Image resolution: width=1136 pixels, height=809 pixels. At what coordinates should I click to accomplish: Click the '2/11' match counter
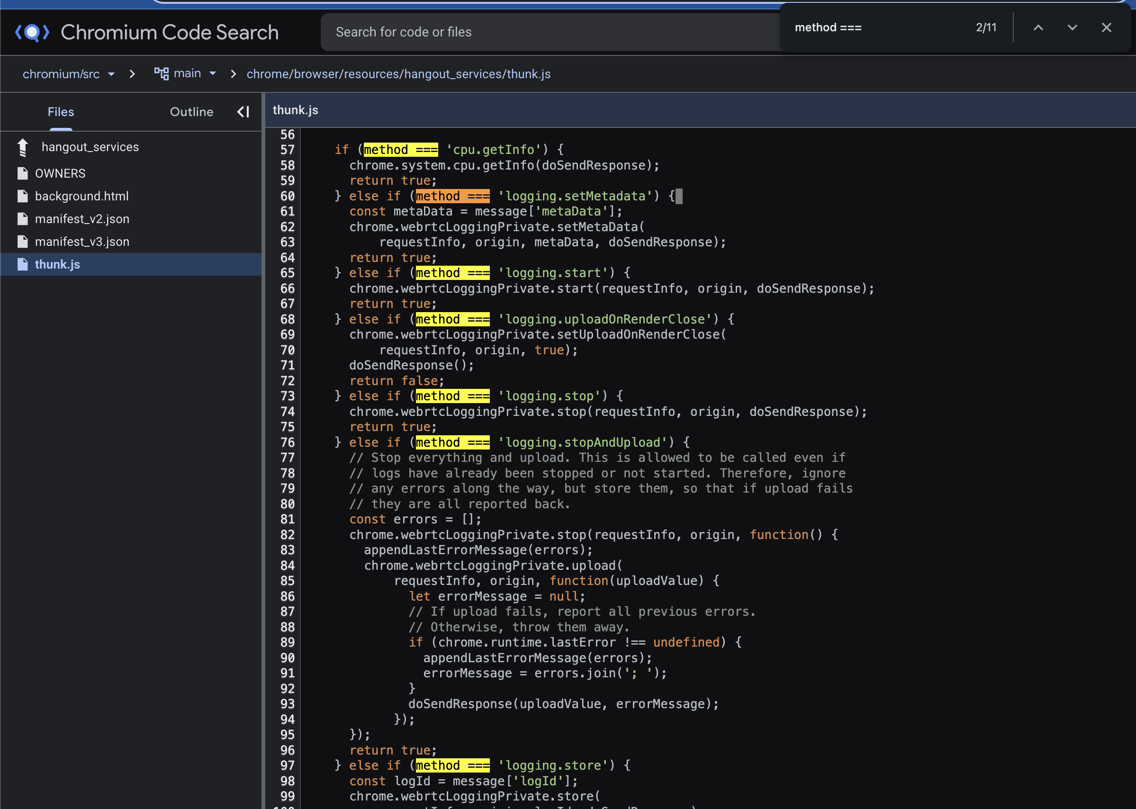986,27
